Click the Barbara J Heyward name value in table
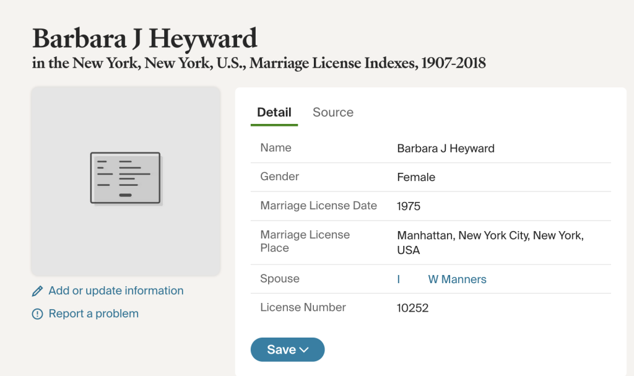 point(445,149)
